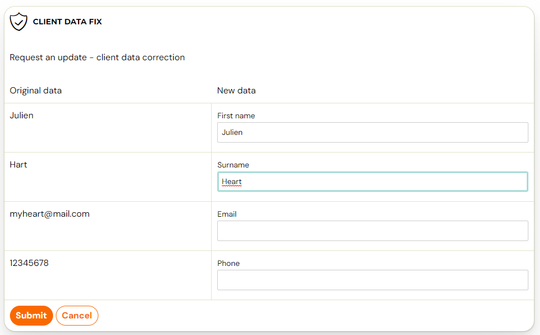The image size is (540, 335).
Task: Submit the client data correction
Action: click(32, 315)
